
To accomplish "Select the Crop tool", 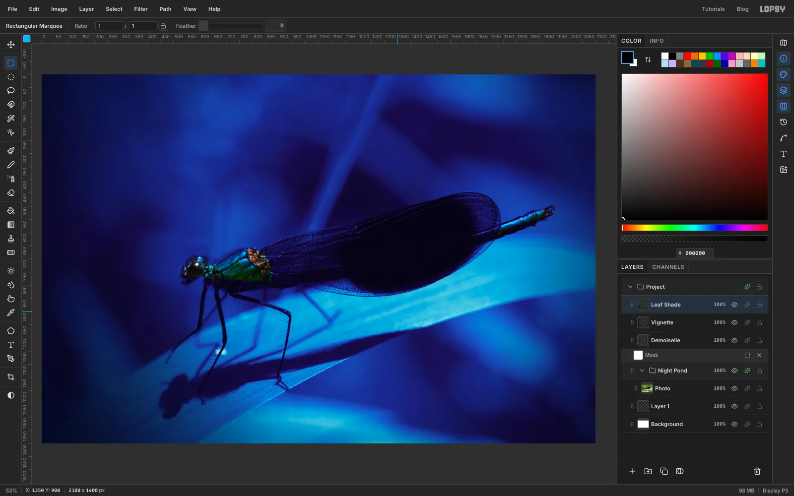I will point(11,377).
